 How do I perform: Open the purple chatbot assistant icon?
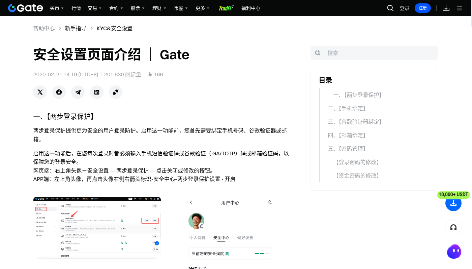454,252
